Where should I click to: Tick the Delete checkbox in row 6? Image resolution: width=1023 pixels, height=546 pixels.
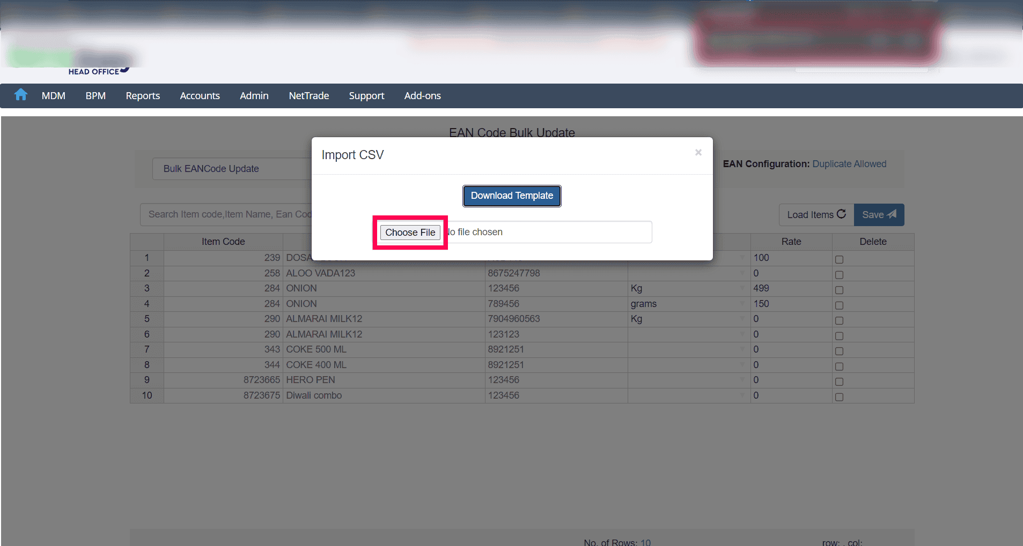click(839, 336)
